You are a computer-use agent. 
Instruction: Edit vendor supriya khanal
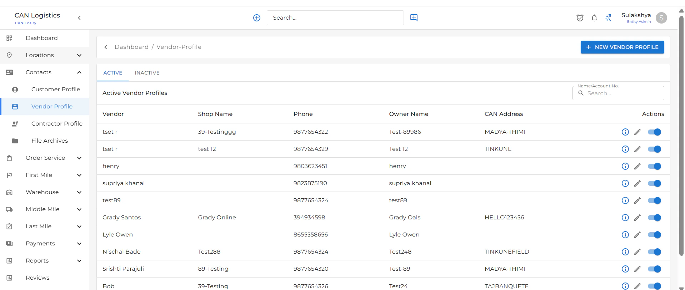637,183
